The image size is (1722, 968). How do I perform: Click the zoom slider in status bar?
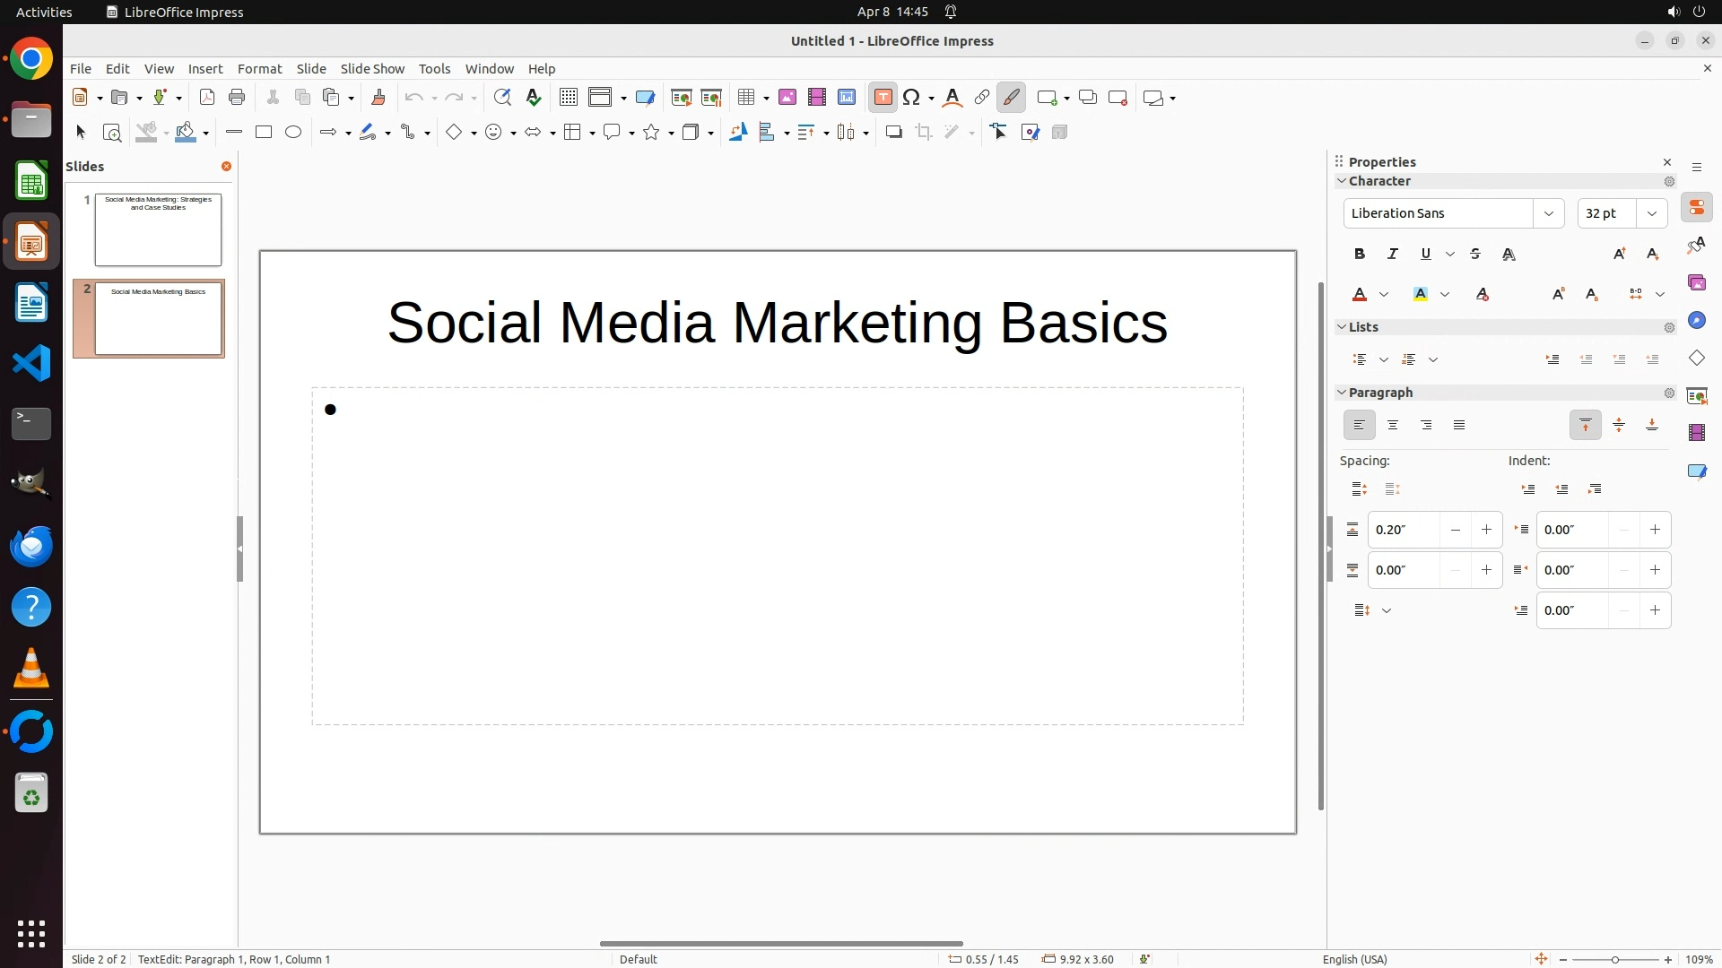(x=1614, y=960)
